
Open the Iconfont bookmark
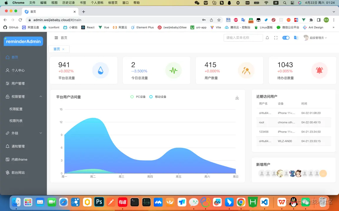coord(51,27)
